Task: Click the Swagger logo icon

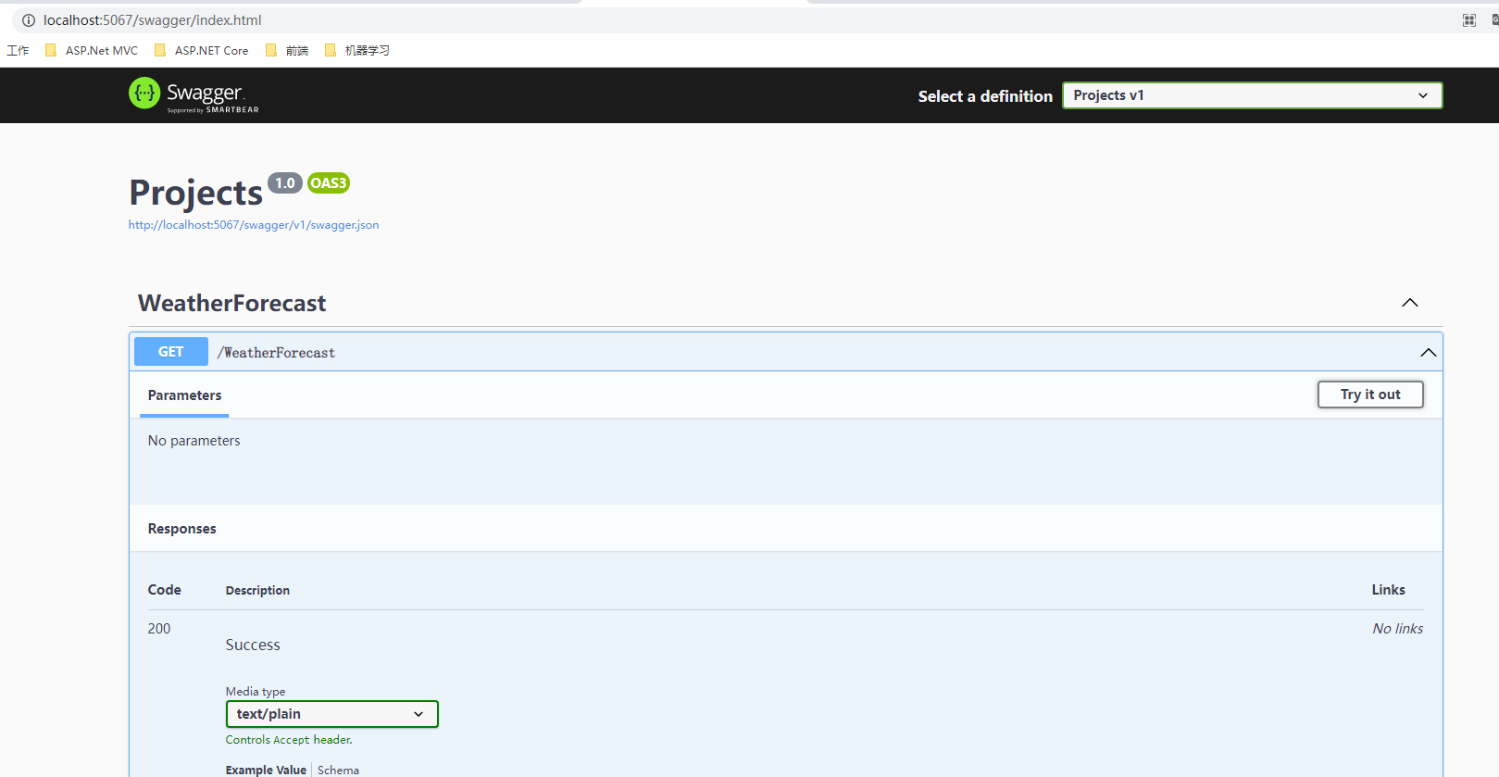Action: [144, 93]
